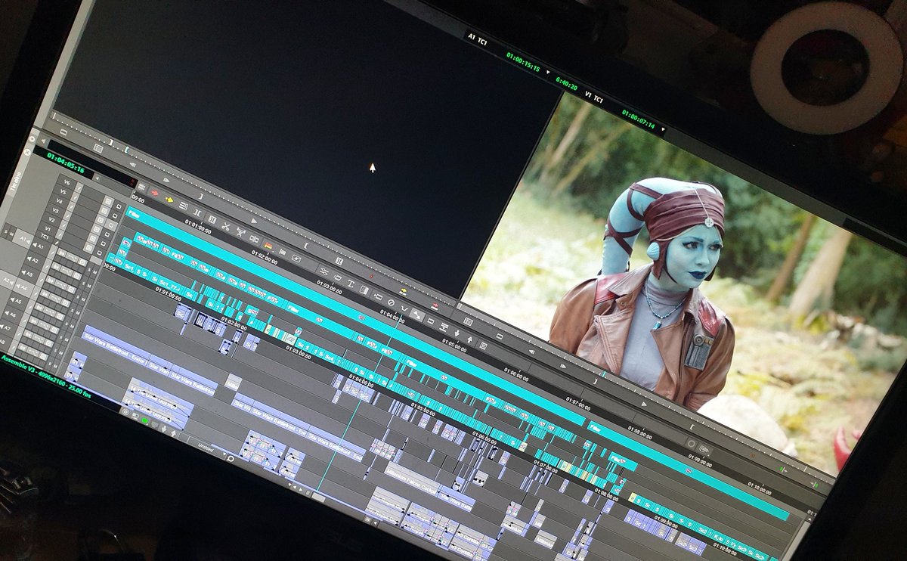Toggle the V3 track selector

click(x=55, y=210)
